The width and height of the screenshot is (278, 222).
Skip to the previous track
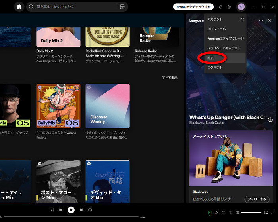pyautogui.click(x=61, y=210)
